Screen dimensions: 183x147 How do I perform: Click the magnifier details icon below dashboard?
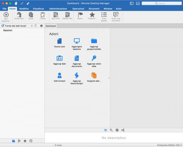(111, 130)
